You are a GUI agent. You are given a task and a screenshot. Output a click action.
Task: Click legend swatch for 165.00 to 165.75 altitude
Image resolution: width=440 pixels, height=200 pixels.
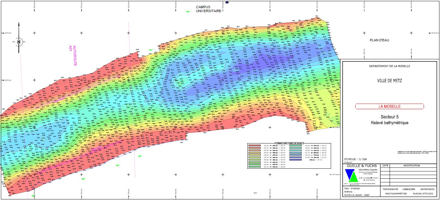point(255,146)
